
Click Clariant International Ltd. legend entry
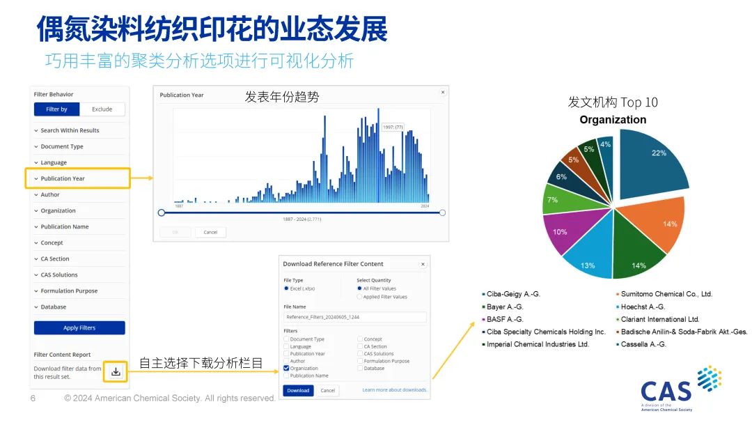[x=657, y=320]
